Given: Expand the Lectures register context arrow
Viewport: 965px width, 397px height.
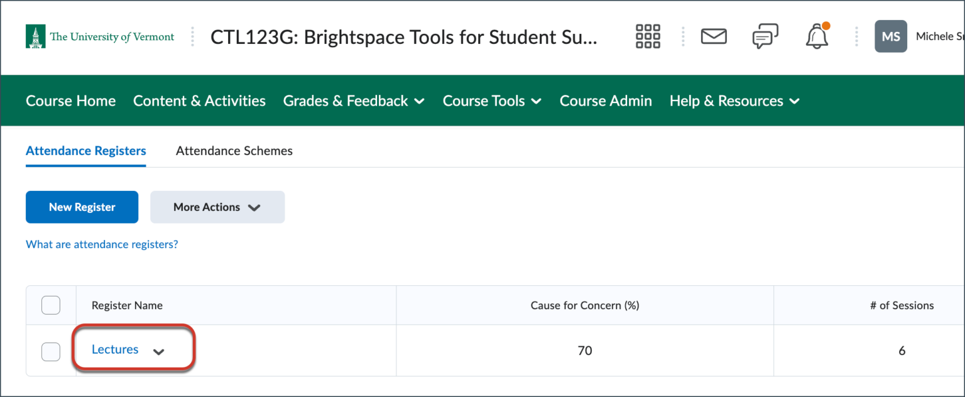Looking at the screenshot, I should click(160, 351).
